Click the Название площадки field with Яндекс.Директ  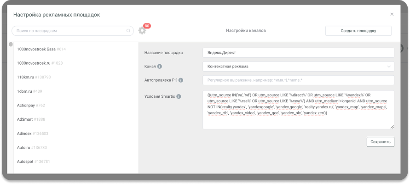pyautogui.click(x=298, y=52)
